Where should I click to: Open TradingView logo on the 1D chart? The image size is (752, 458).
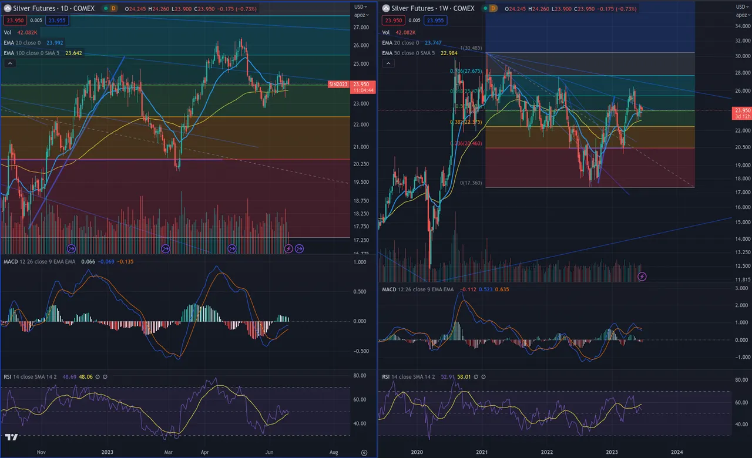click(11, 437)
